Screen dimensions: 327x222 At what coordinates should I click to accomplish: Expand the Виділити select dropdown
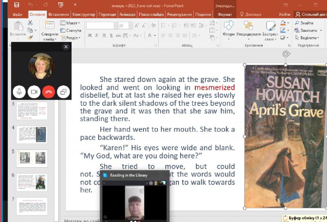307,38
